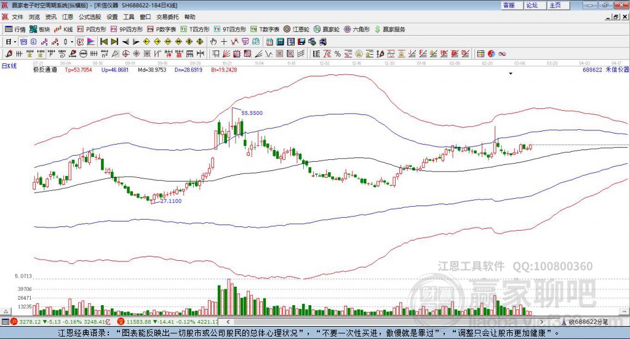Click the Up=46.8681 value

coord(115,70)
